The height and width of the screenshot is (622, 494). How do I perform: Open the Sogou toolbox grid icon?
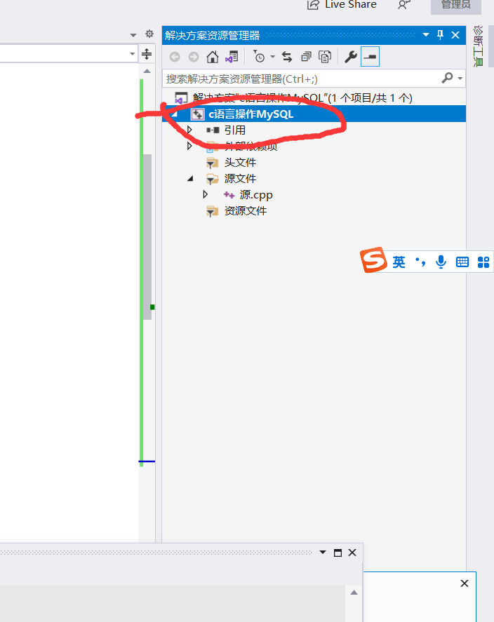(x=483, y=262)
